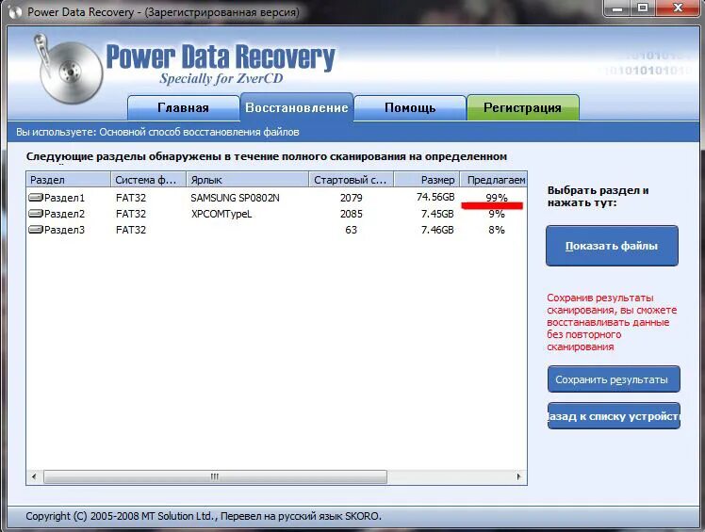Click FAT32 in the Раздел1 row
Viewport: 705px width, 532px height.
[131, 198]
